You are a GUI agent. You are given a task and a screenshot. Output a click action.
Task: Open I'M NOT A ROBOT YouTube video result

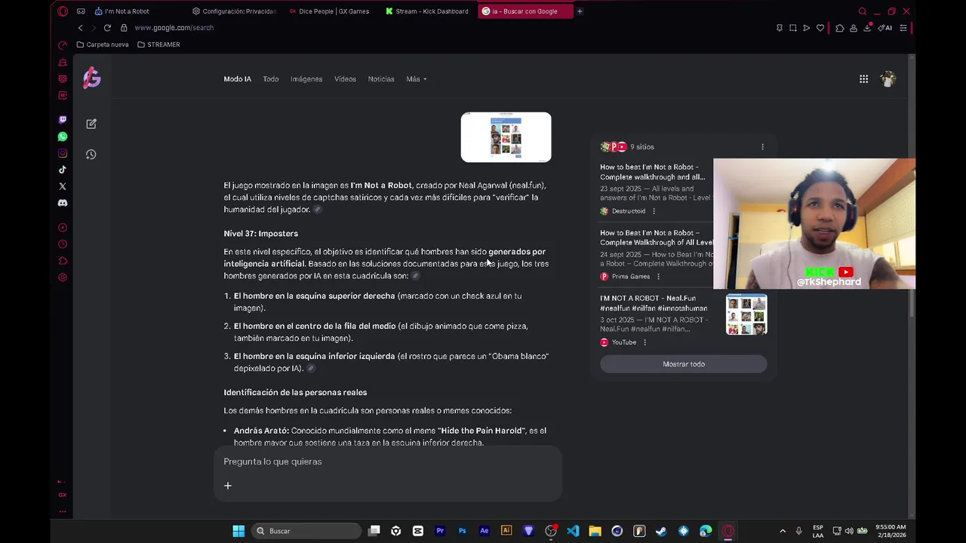tap(654, 303)
